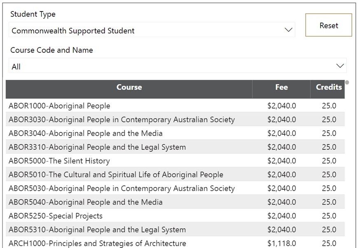Click the $1,118.0 fee cell

(281, 243)
